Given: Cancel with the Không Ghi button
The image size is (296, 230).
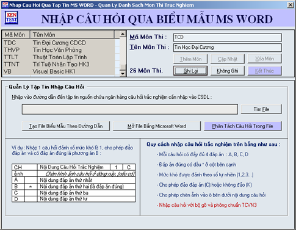Looking at the screenshot, I should (x=228, y=71).
